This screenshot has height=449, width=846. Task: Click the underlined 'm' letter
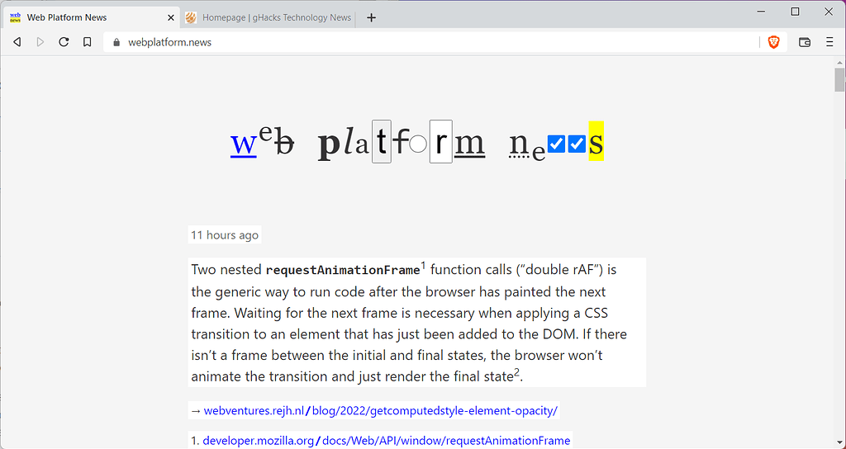(x=469, y=144)
